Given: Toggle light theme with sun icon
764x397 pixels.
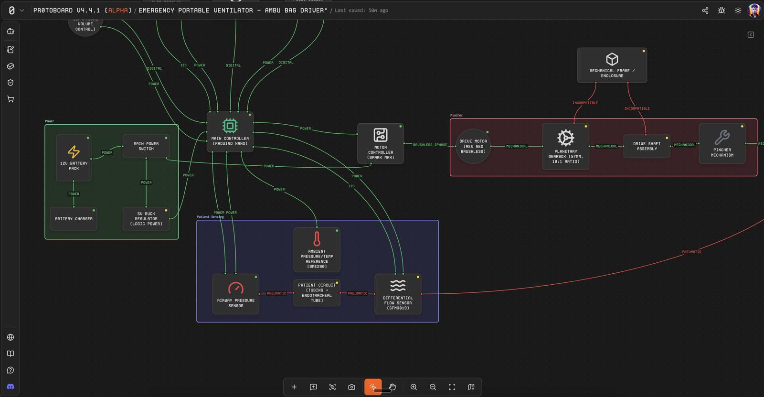Looking at the screenshot, I should pyautogui.click(x=738, y=11).
